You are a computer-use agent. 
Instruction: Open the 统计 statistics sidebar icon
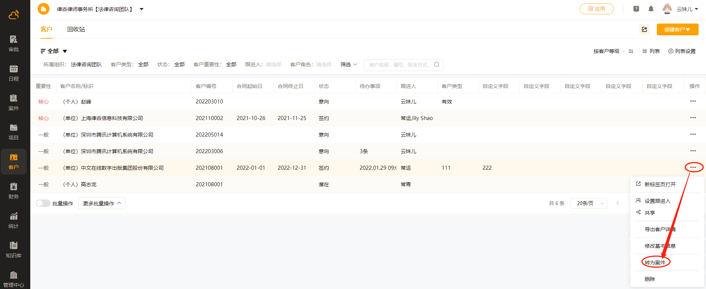pos(14,220)
